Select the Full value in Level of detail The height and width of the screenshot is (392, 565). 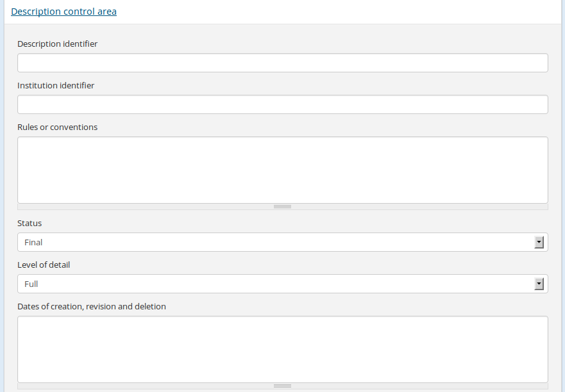click(x=31, y=284)
